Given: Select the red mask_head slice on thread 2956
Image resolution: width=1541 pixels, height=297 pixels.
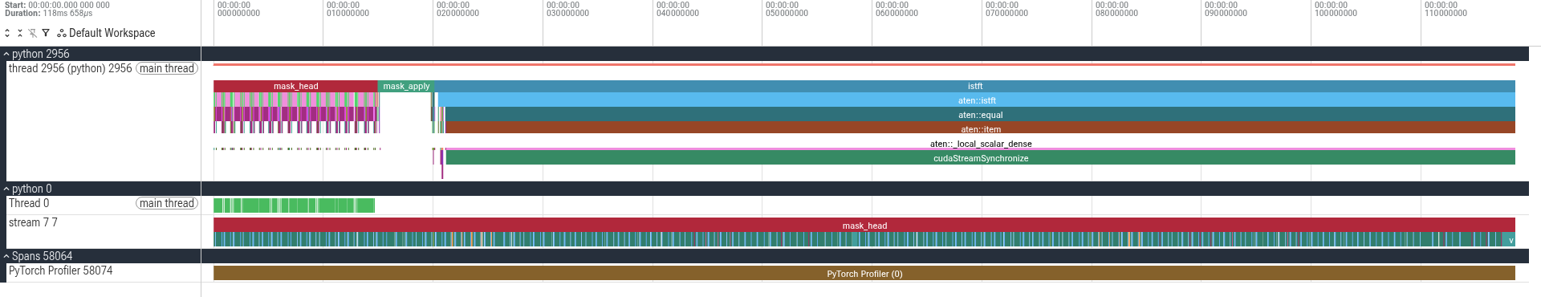Looking at the screenshot, I should 295,86.
